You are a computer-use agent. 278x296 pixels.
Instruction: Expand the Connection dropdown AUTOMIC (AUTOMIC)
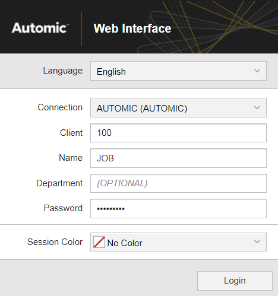pos(178,108)
